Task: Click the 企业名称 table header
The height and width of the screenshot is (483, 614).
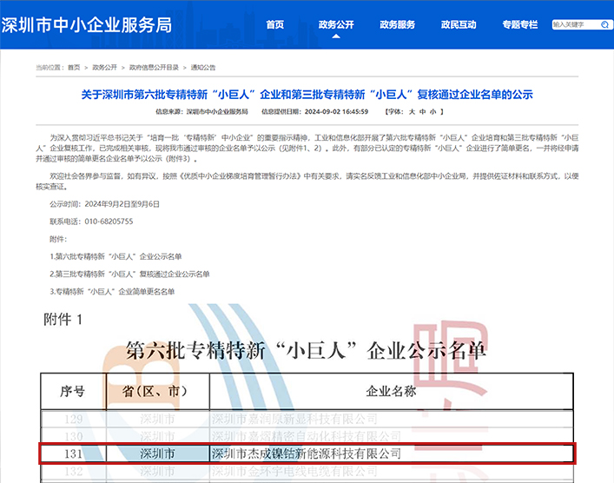Action: (391, 391)
